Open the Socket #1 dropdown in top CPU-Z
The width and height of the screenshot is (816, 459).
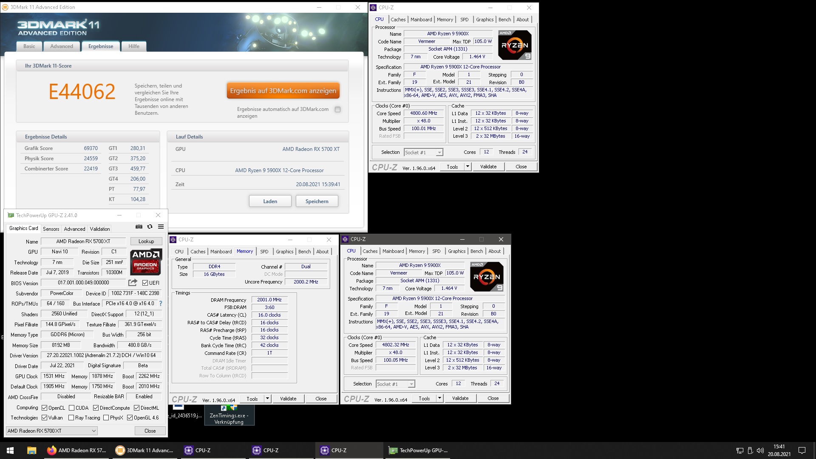pos(423,152)
